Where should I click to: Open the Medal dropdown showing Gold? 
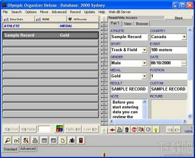click(144, 76)
